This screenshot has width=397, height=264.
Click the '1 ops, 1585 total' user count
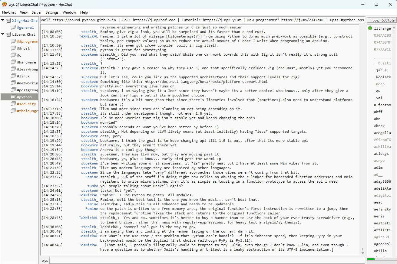(x=382, y=20)
